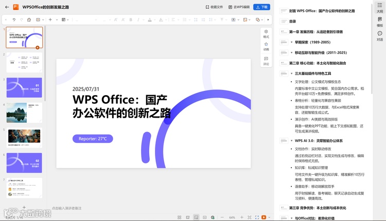Image resolution: width=386 pixels, height=221 pixels.
Task: Click the slide sorter grid view icon
Action: pyautogui.click(x=179, y=217)
